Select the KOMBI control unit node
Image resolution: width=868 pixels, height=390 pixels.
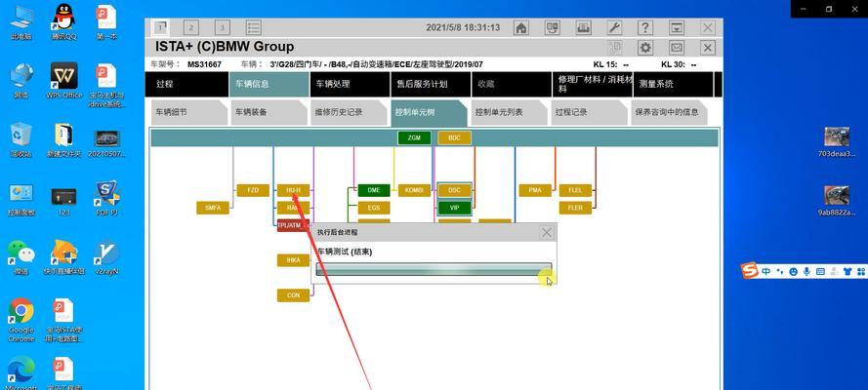pos(414,190)
